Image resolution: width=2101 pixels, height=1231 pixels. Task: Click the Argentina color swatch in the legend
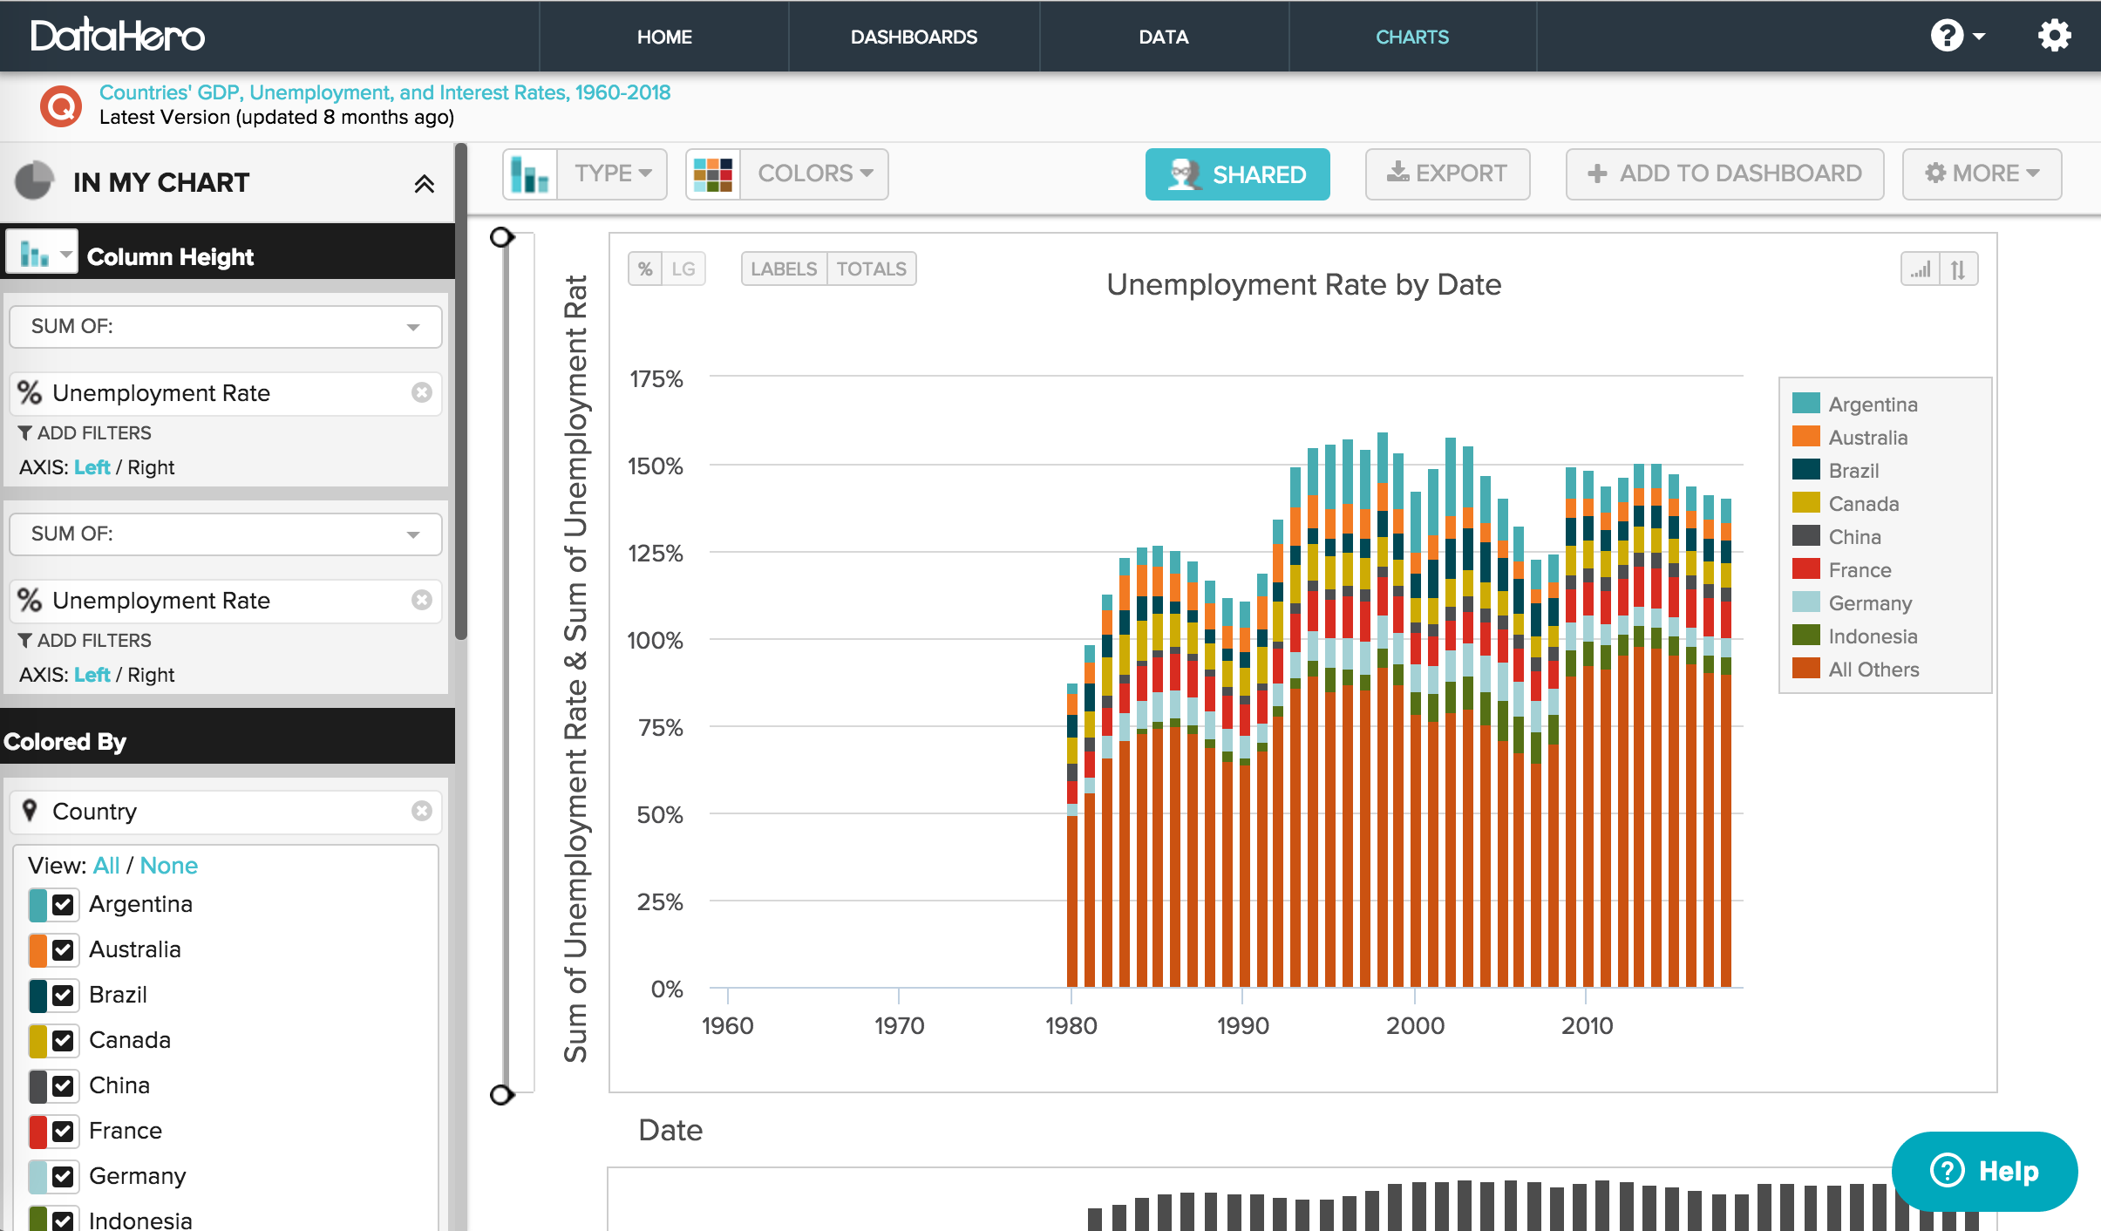tap(1808, 404)
